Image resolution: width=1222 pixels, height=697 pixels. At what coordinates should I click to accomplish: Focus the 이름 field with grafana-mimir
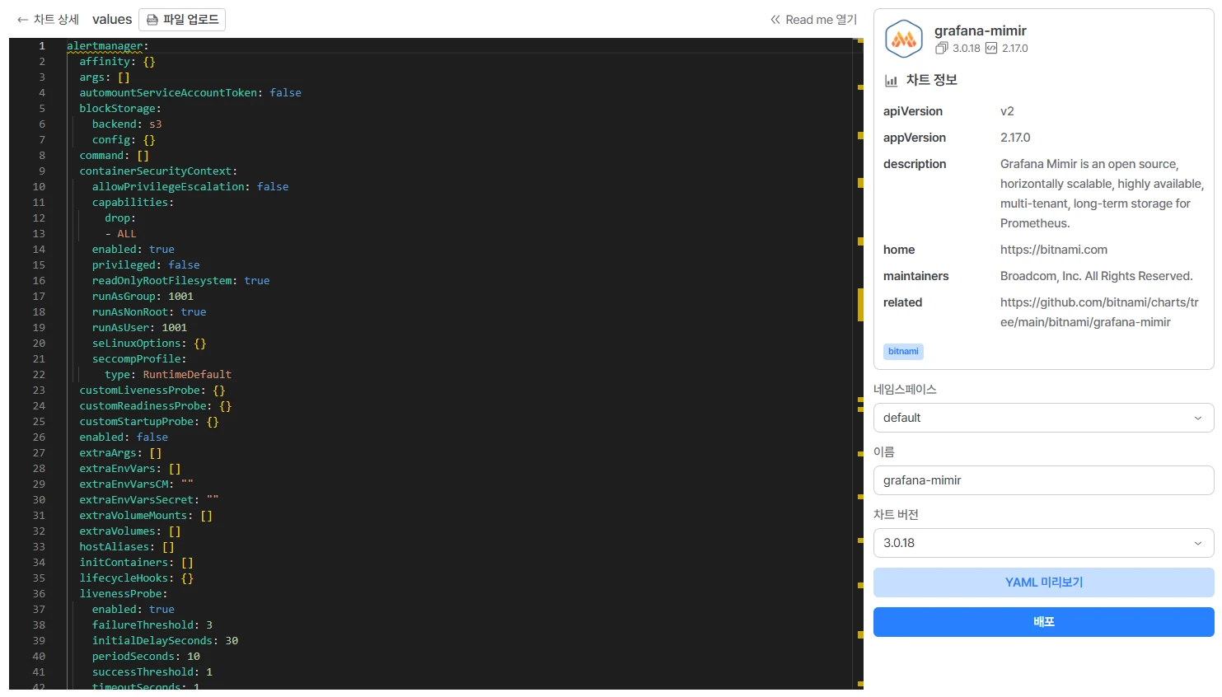tap(1043, 480)
